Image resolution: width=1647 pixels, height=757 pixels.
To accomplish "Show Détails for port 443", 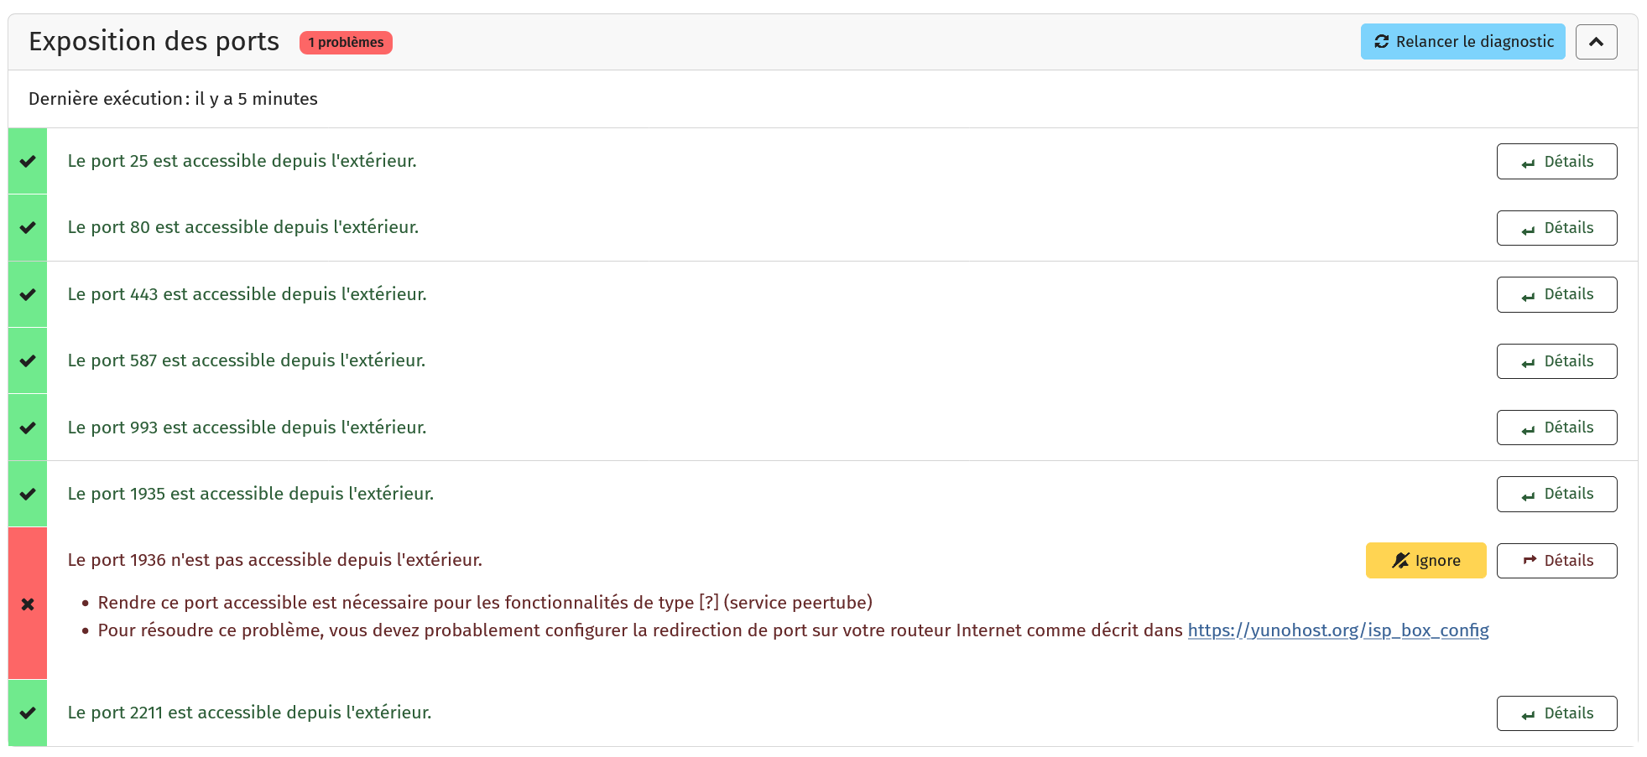I will 1556,294.
